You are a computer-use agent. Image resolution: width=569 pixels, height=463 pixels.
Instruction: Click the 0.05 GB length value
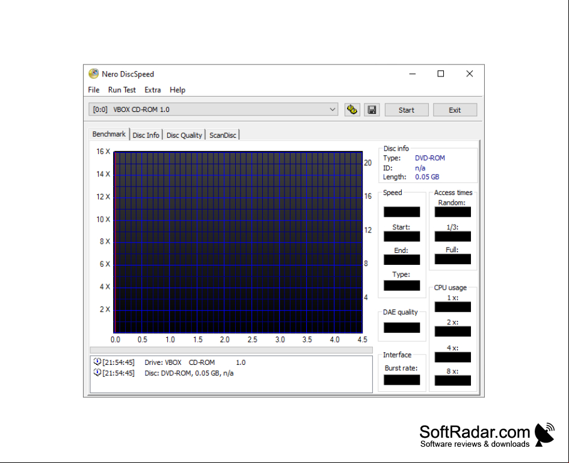427,177
